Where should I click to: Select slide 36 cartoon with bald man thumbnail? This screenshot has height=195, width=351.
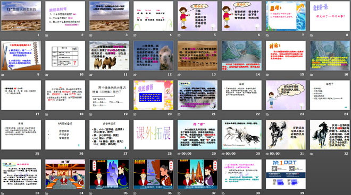click(153, 174)
